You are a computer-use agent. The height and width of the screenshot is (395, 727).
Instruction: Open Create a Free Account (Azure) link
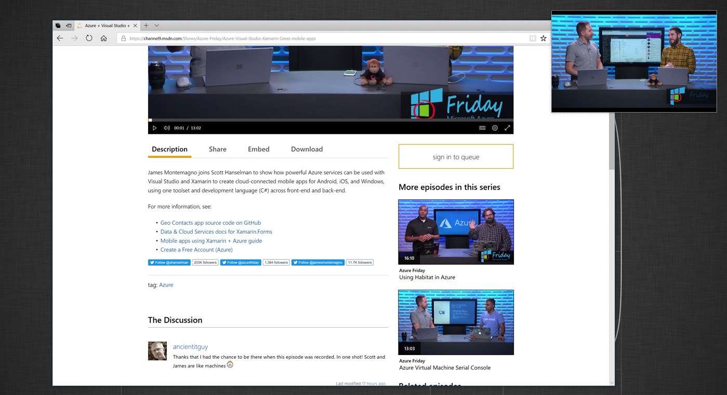(196, 250)
